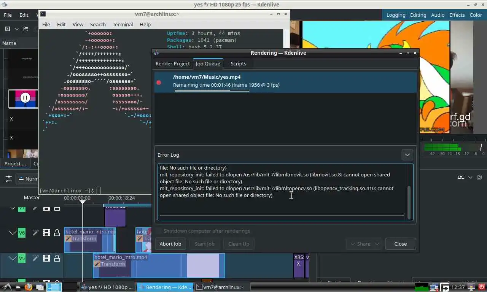This screenshot has height=292, width=487.
Task: Click the Master label in timeline header
Action: (32, 197)
